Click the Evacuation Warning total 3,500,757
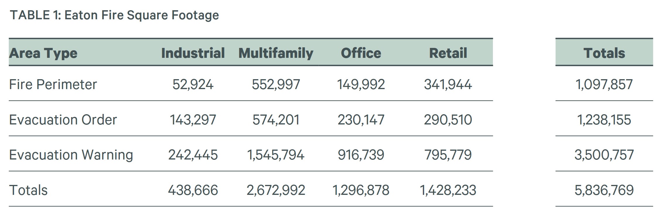The image size is (654, 208). 604,155
